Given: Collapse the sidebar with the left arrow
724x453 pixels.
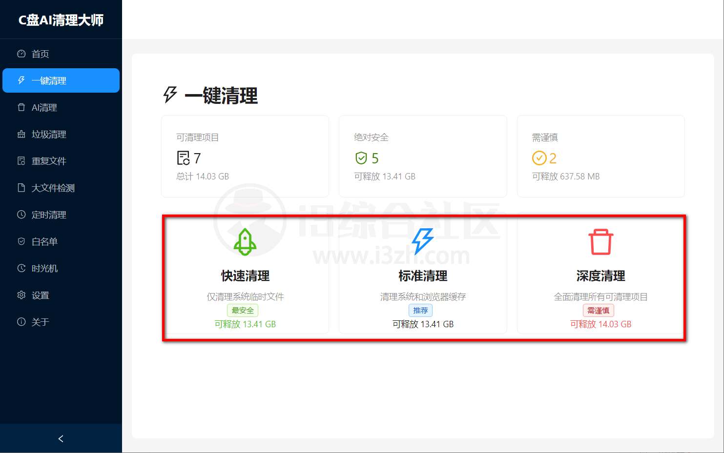Looking at the screenshot, I should point(61,438).
